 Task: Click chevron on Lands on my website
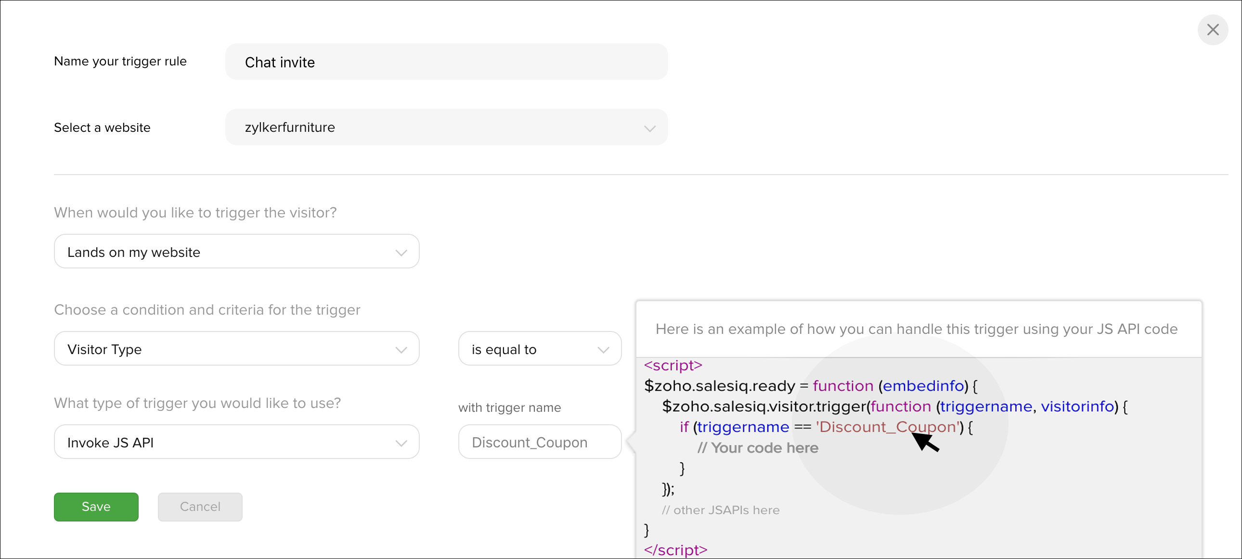point(401,253)
